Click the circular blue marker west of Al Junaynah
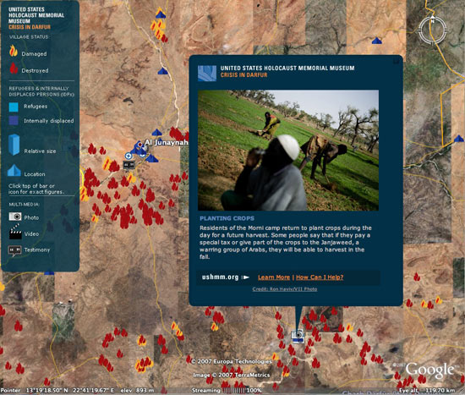Image resolution: width=465 pixels, height=395 pixels. 129,156
